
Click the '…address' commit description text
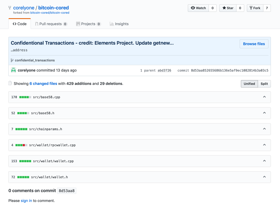click(x=19, y=50)
